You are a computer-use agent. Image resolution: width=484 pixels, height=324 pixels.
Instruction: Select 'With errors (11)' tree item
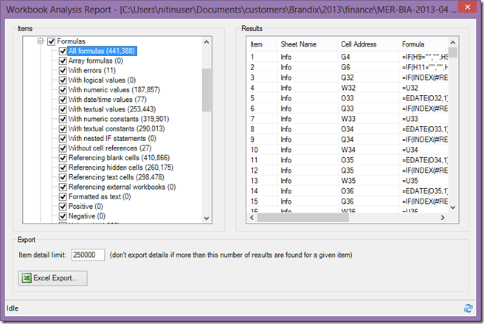point(92,70)
